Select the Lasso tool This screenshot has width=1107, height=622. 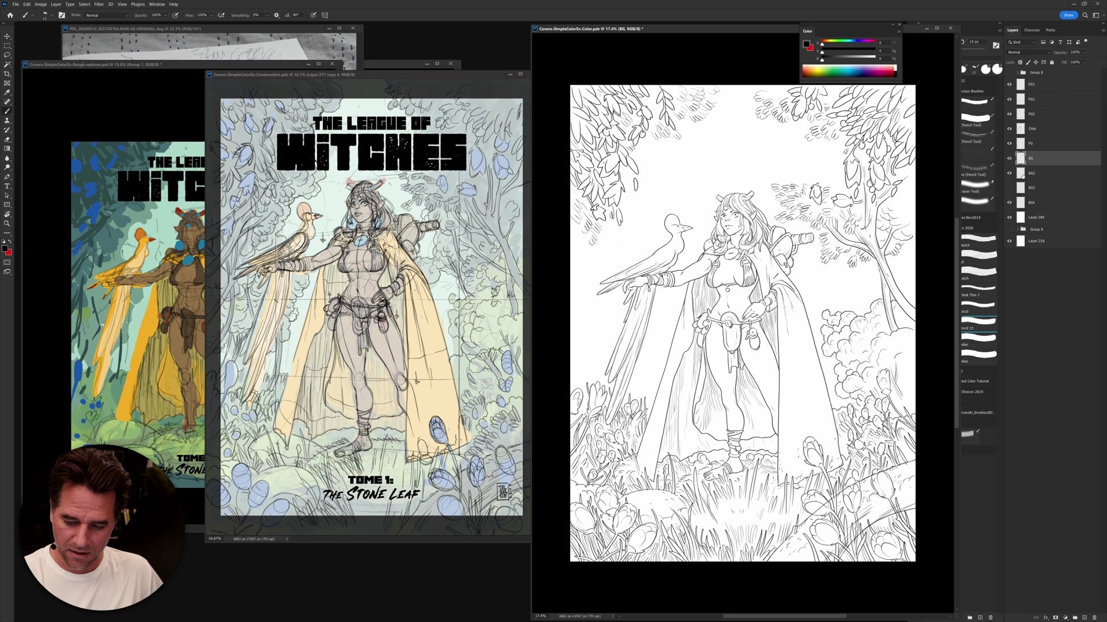pos(7,55)
